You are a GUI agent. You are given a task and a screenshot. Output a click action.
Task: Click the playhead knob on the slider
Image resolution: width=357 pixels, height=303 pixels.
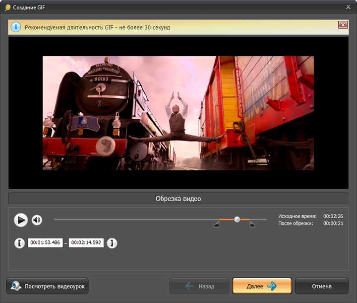237,220
